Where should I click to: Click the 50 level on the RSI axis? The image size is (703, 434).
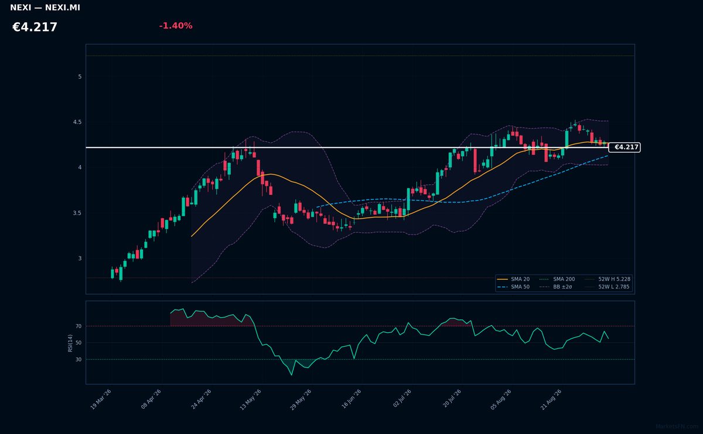point(79,343)
